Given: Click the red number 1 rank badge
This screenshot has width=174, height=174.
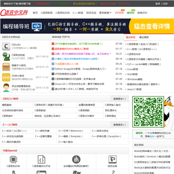Looking at the screenshot, I should 53,44.
